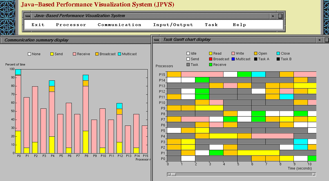Select the pink Write segment in P7 row
This screenshot has width=329, height=181.
[195, 119]
